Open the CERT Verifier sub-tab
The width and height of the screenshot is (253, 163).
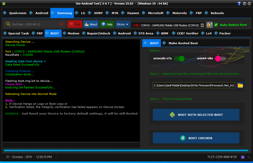[185, 33]
